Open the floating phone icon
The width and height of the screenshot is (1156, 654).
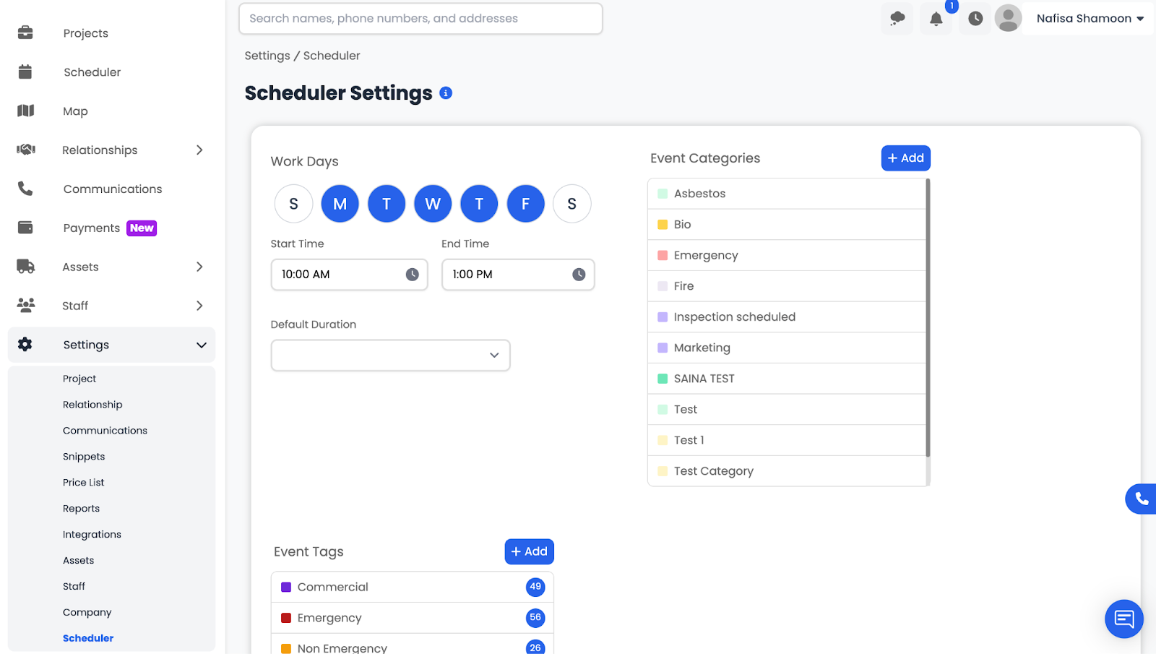click(1142, 499)
